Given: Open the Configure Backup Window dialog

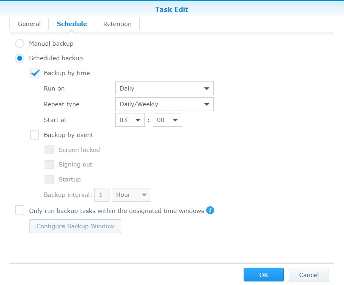Looking at the screenshot, I should click(75, 226).
